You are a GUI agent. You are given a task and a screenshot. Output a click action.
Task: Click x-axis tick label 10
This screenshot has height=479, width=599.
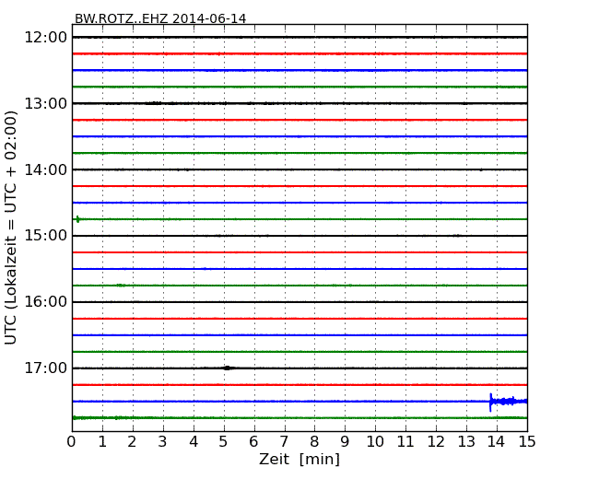[x=375, y=442]
